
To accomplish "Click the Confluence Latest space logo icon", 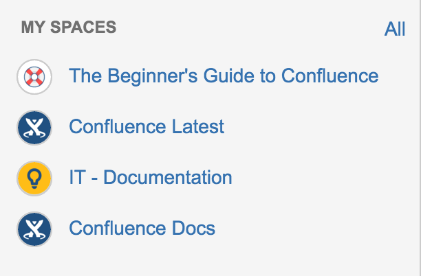I will pos(34,127).
